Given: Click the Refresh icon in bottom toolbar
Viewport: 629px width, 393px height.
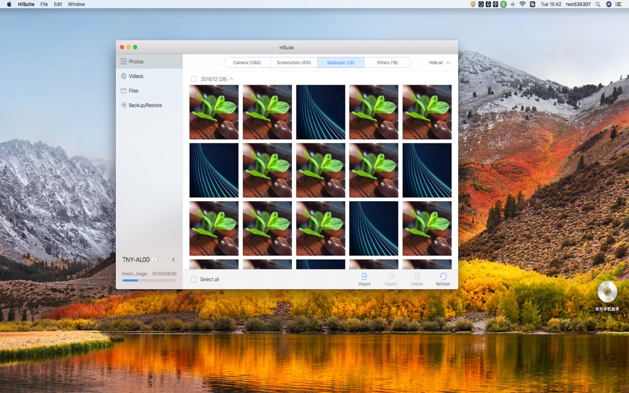Looking at the screenshot, I should point(443,277).
